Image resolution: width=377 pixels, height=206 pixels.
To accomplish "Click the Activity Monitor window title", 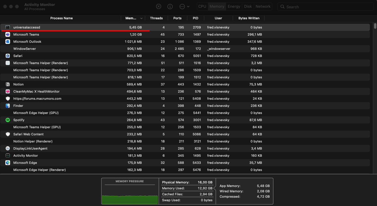I will pyautogui.click(x=39, y=5).
